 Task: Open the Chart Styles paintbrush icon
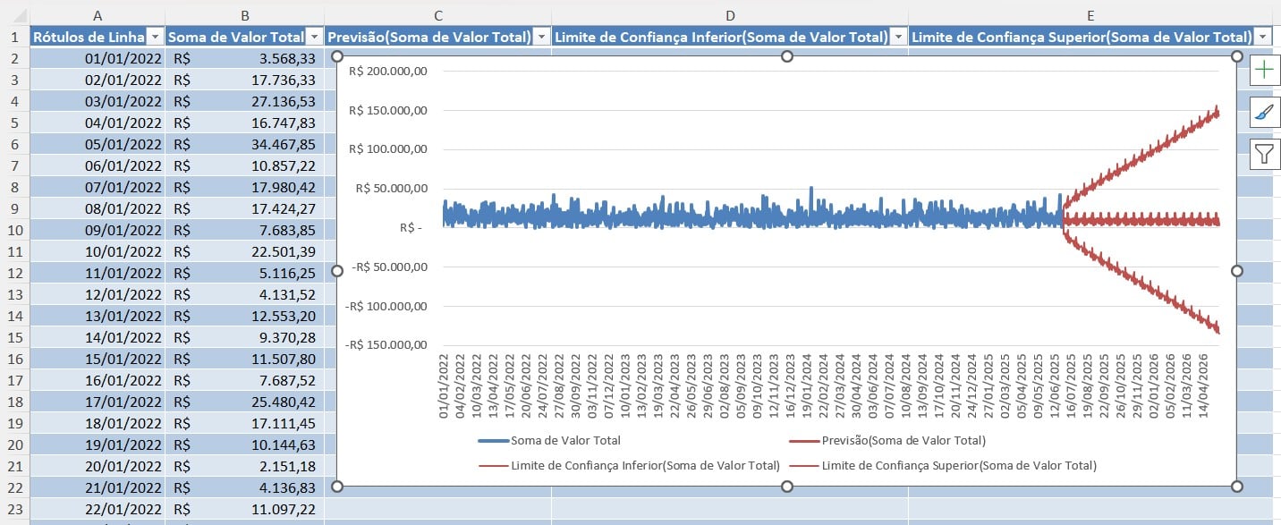1263,112
